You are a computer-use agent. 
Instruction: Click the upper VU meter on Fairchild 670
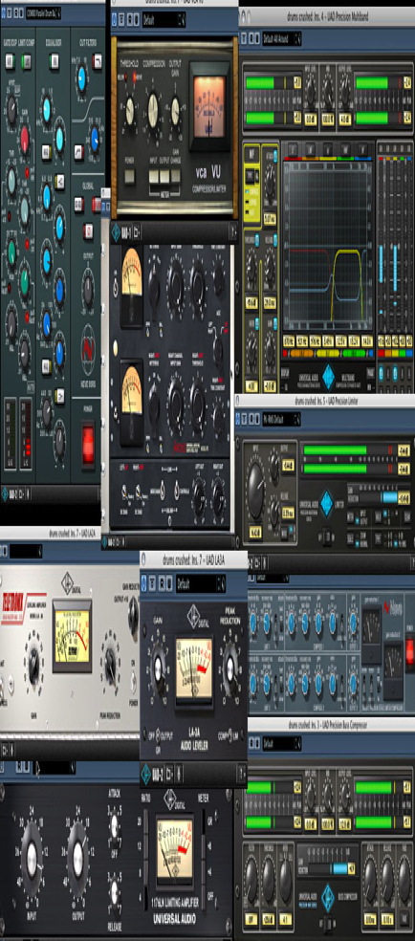tap(132, 289)
